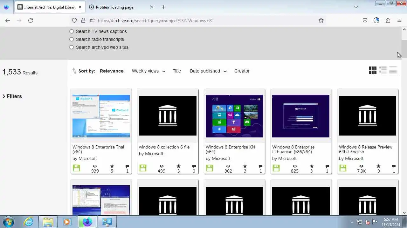Open Windows Media Player from taskbar
The height and width of the screenshot is (228, 407).
pyautogui.click(x=67, y=222)
